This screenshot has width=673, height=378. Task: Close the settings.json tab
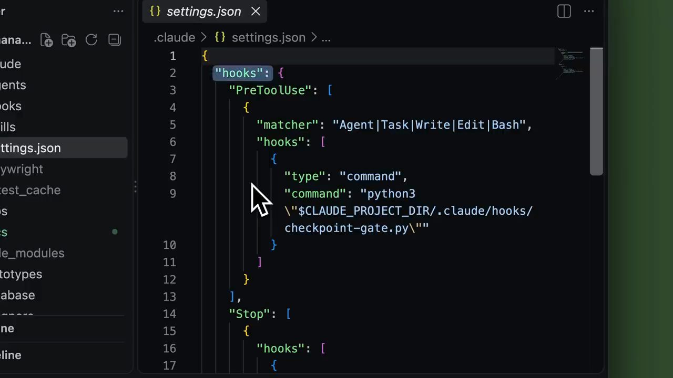pyautogui.click(x=256, y=11)
